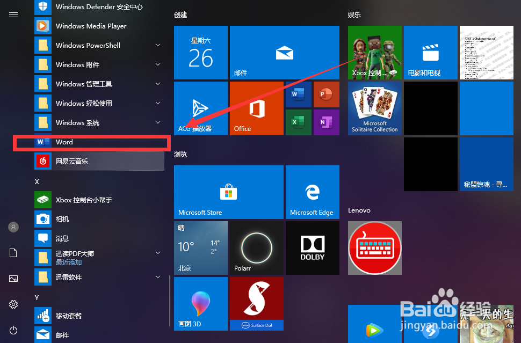Open the 画图 3D tile
This screenshot has height=343, width=521.
coord(201,303)
